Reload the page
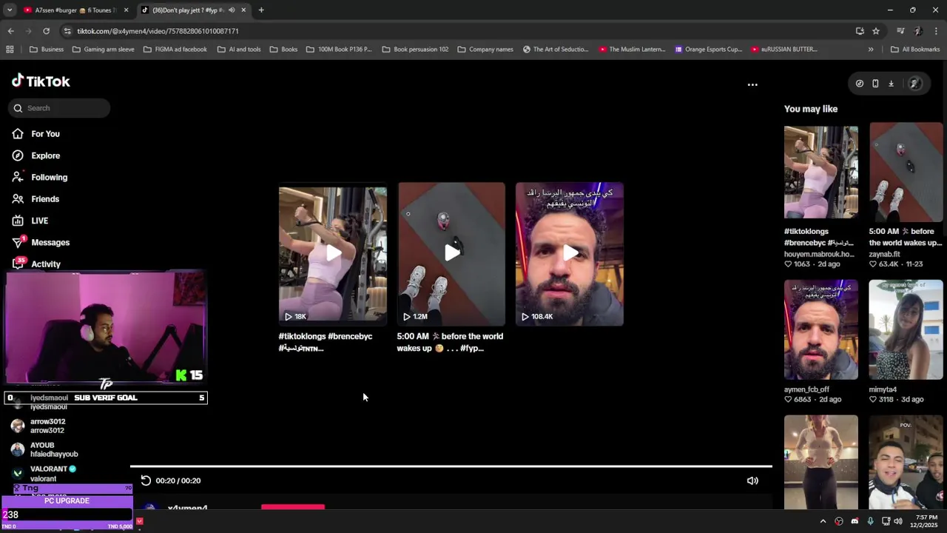Image resolution: width=947 pixels, height=533 pixels. point(46,31)
